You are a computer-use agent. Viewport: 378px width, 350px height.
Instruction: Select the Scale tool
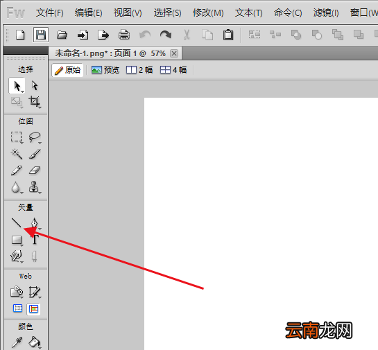coord(17,102)
